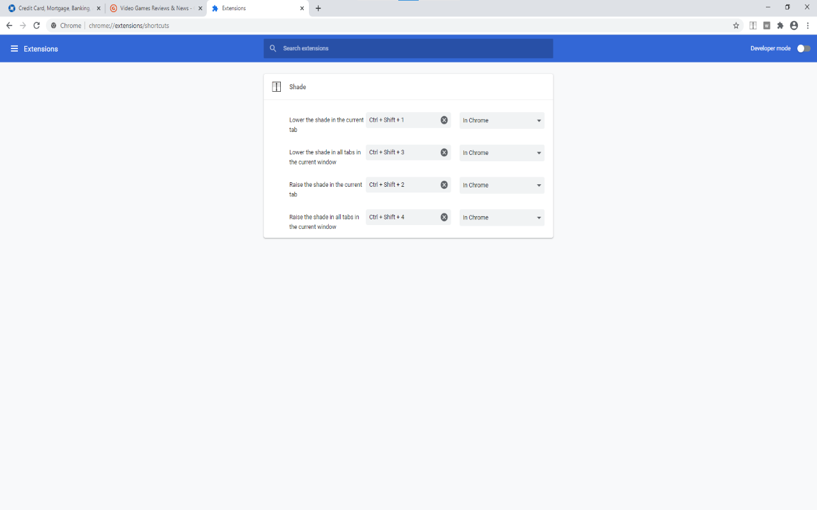View site information for Chrome page
This screenshot has width=817, height=510.
pos(54,25)
